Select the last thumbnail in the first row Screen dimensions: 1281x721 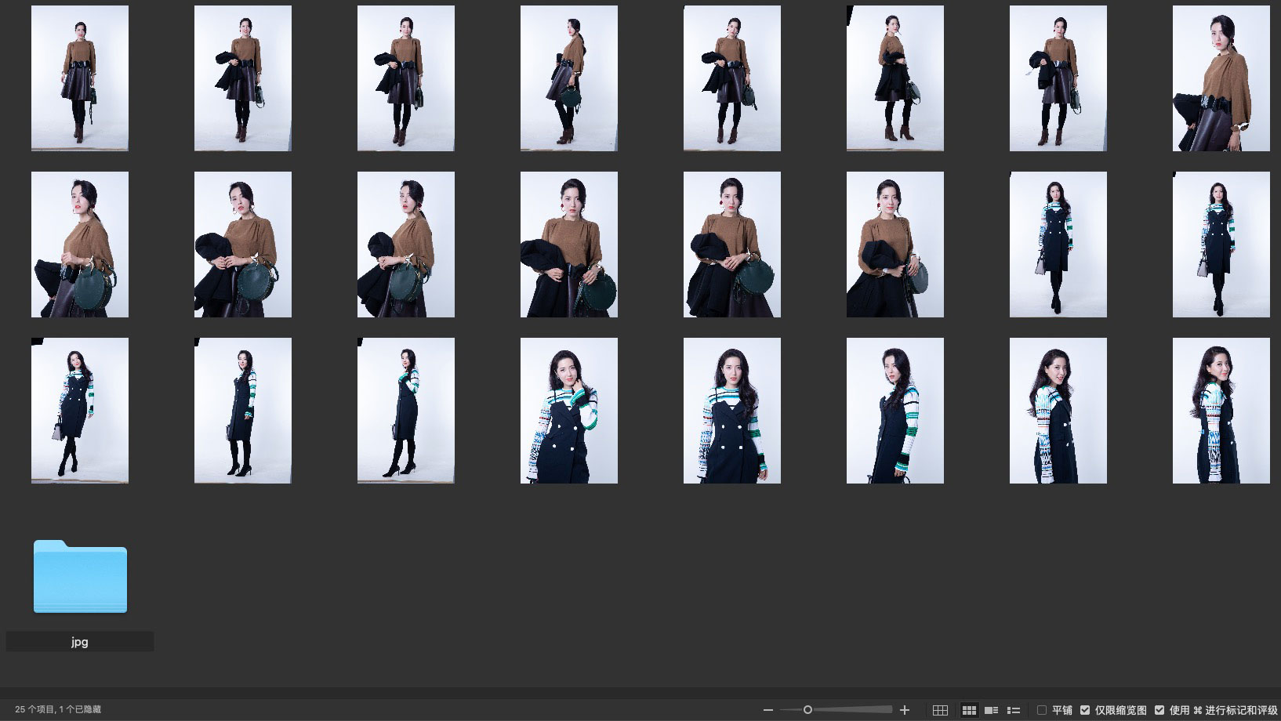point(1221,78)
